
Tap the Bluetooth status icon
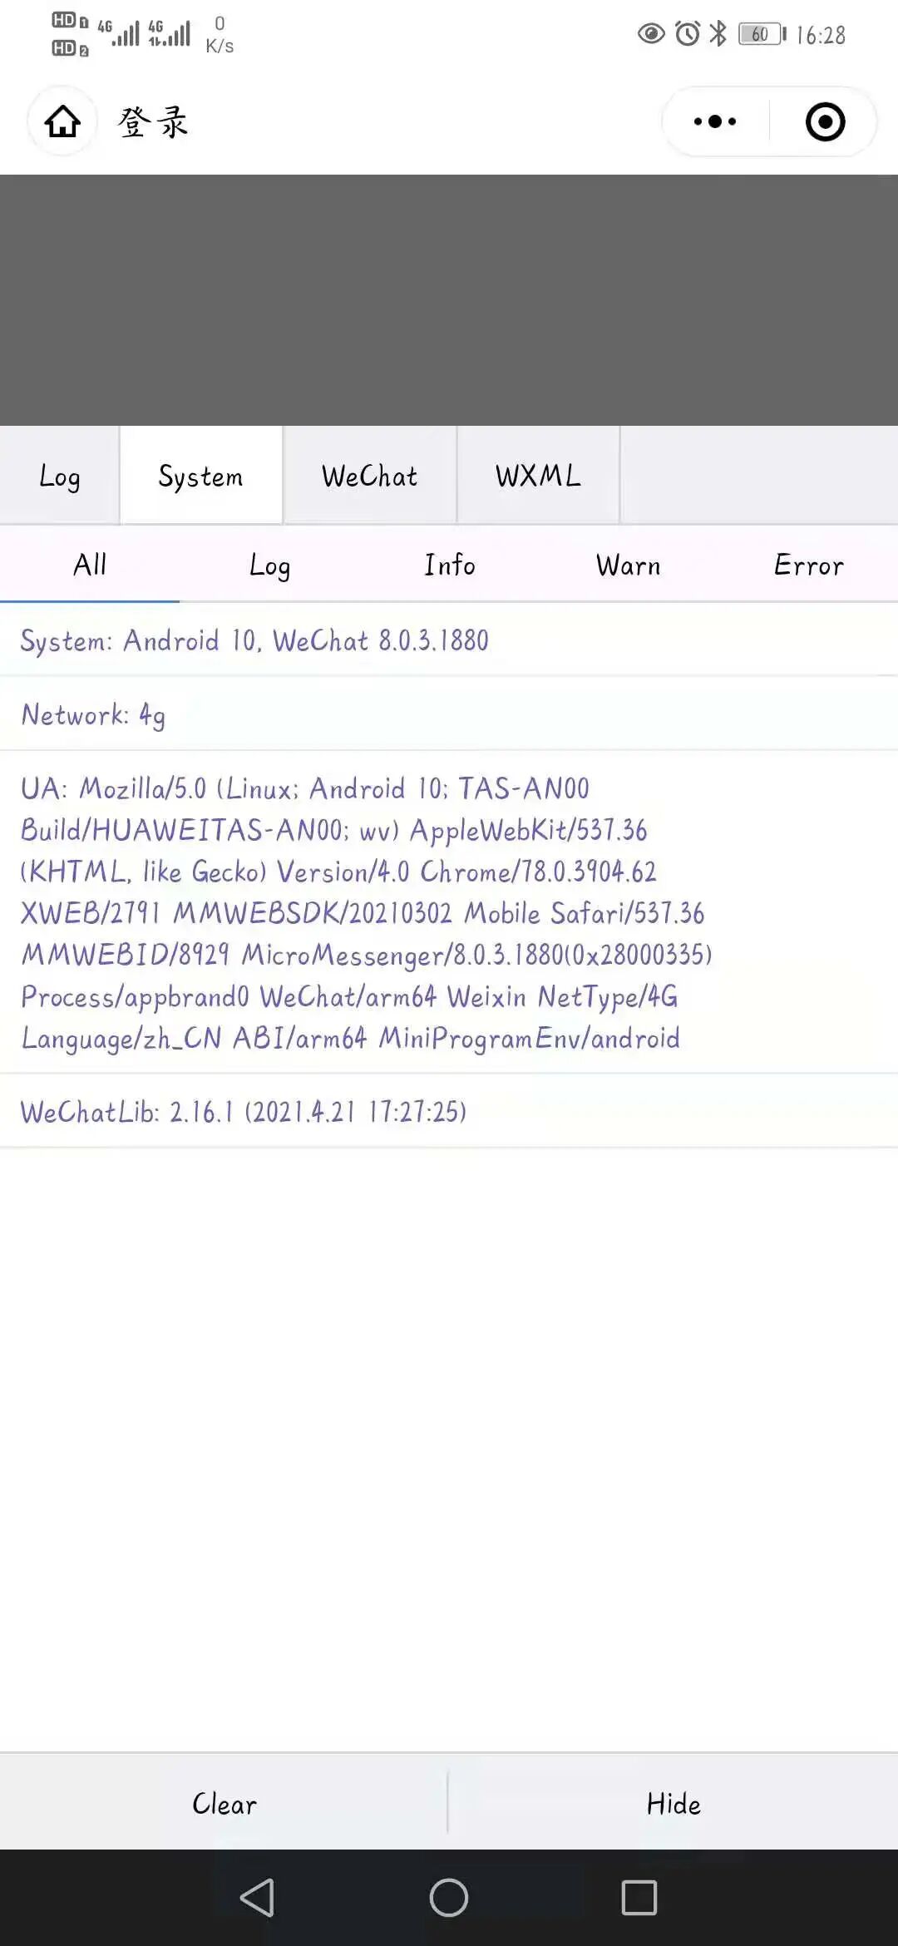(x=718, y=33)
